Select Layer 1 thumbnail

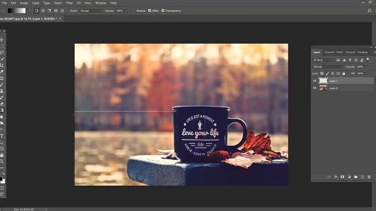pyautogui.click(x=323, y=81)
